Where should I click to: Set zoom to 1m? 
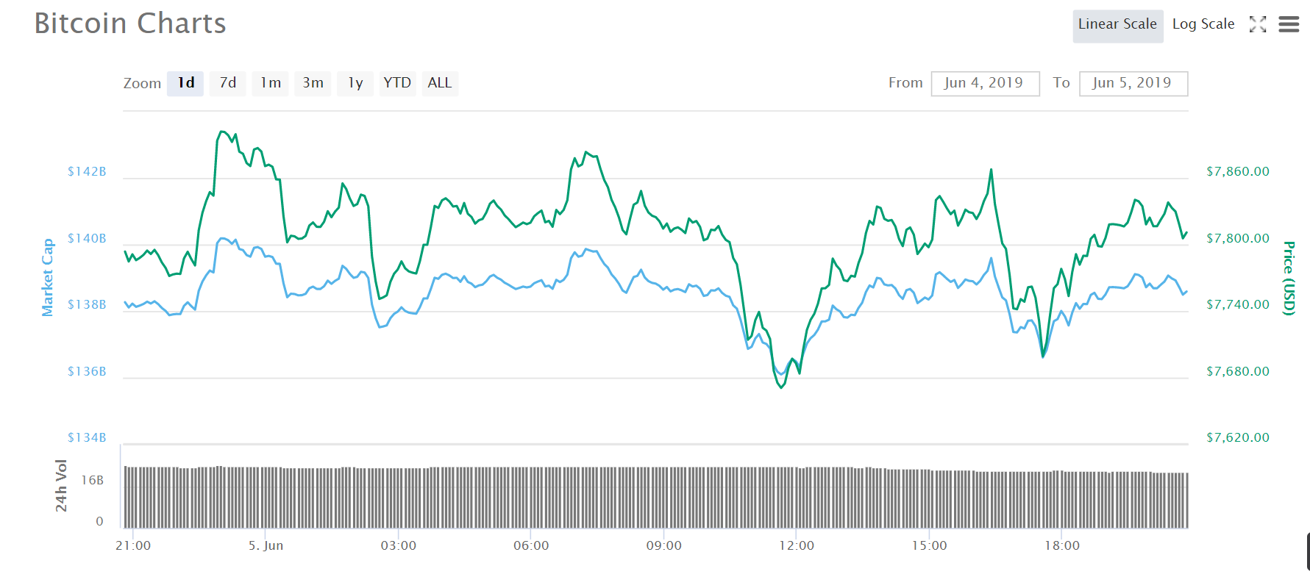271,83
